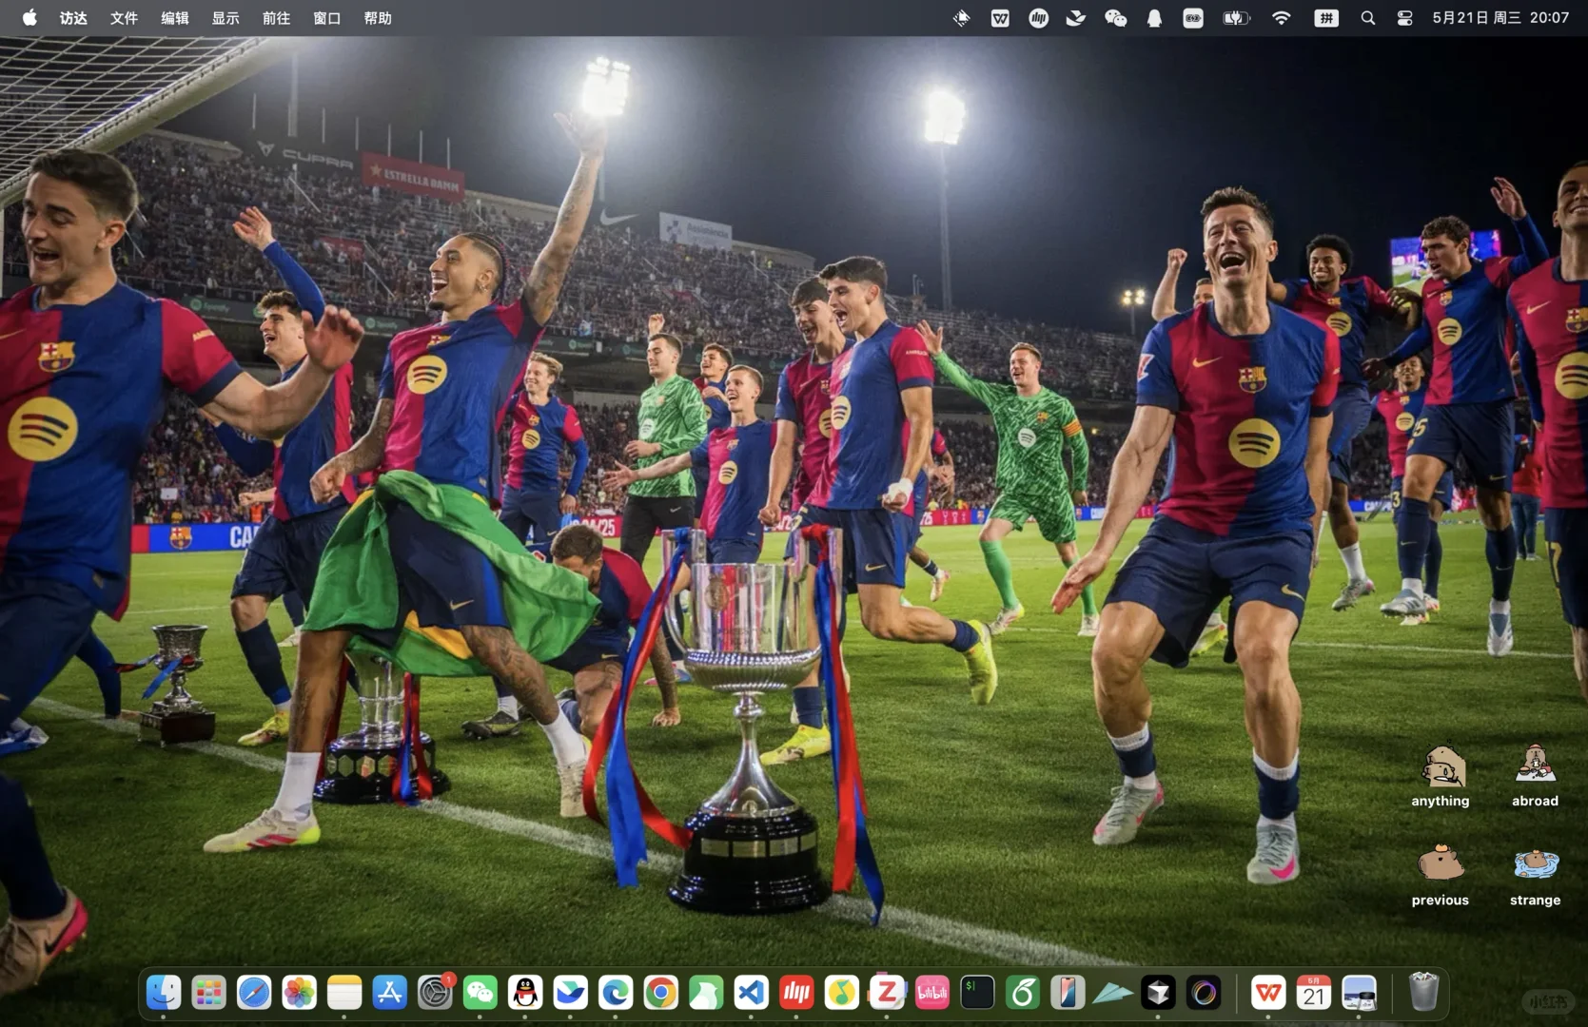Open WPS Office in the Dock

coord(1268,993)
